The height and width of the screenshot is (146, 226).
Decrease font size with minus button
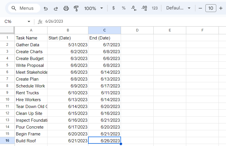(x=200, y=8)
